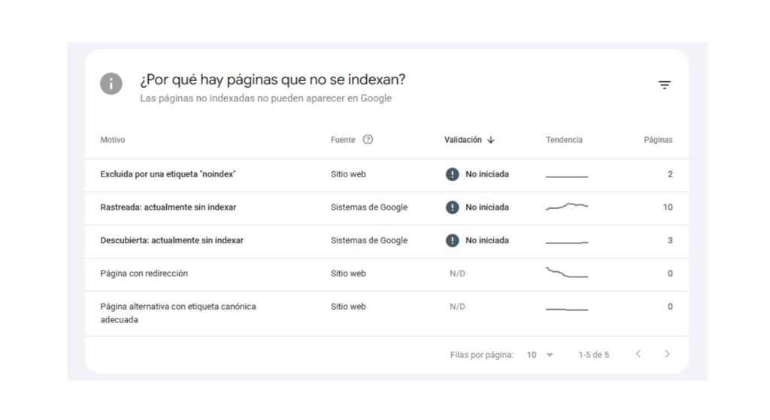This screenshot has height=420, width=770.
Task: Open Excluida por una etiqueta "noindex" row
Action: tap(387, 174)
